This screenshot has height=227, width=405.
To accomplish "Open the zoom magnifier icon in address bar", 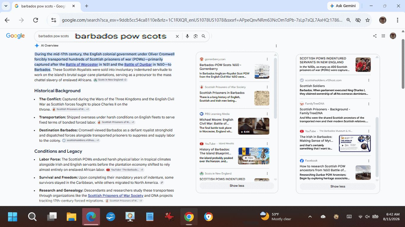I will 349,20.
